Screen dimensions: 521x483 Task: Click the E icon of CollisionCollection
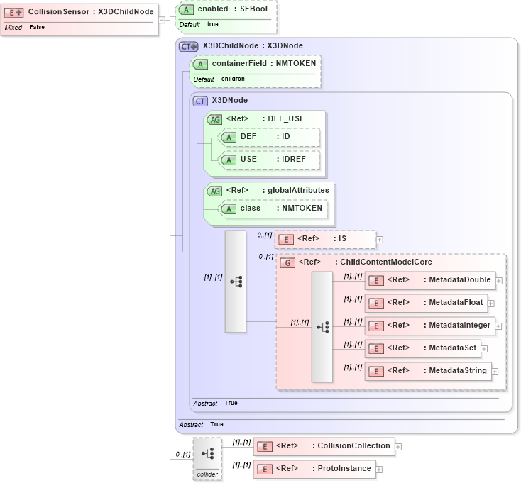pos(265,447)
